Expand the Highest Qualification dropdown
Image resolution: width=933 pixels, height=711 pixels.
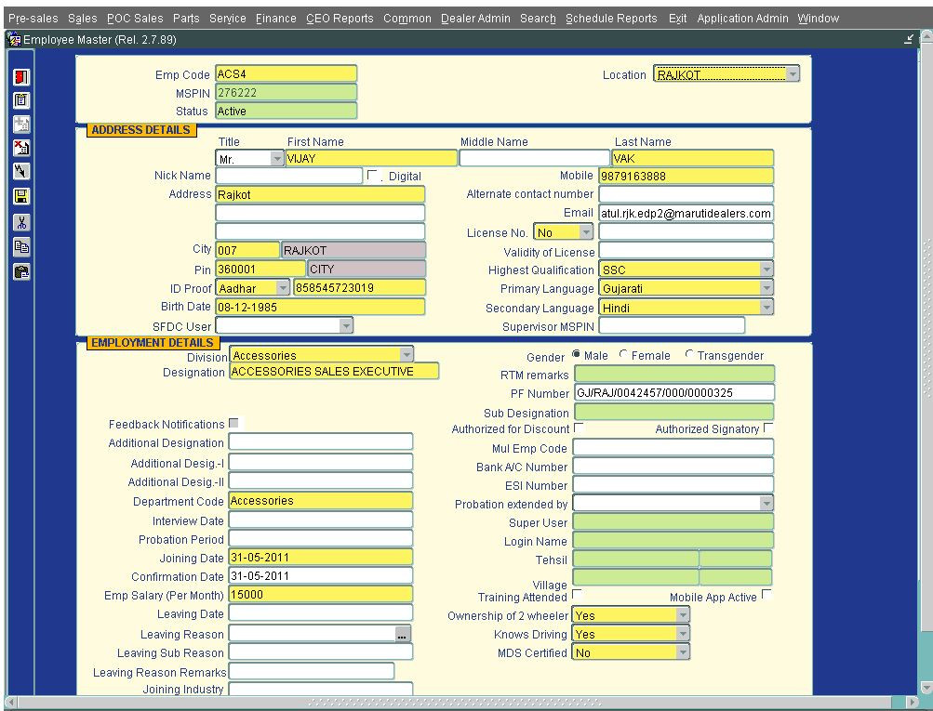(766, 270)
